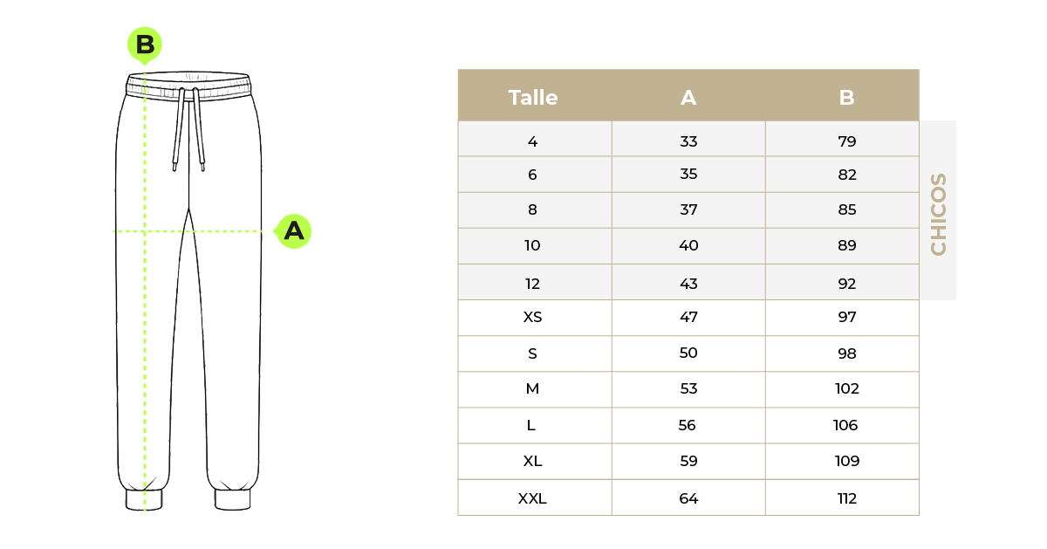The image size is (1047, 549).
Task: Click the drawstring on the pants illustration
Action: (x=188, y=127)
